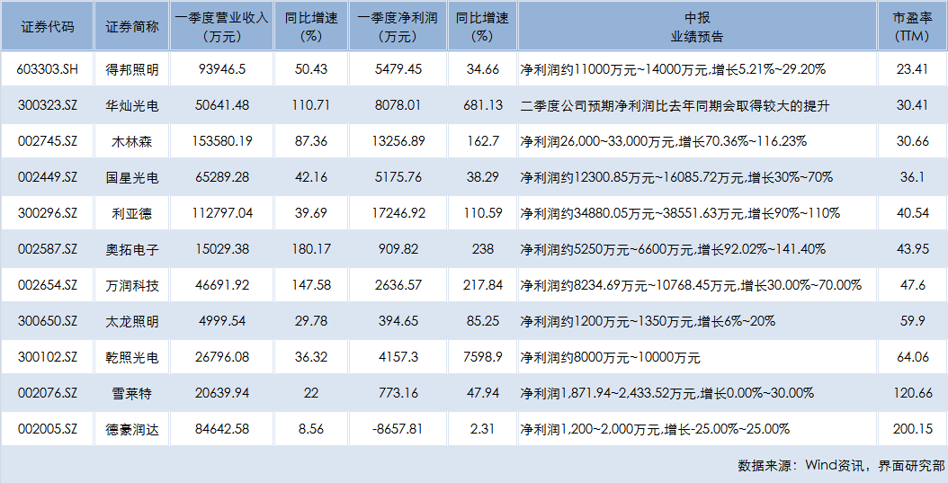948x483 pixels.
Task: Click the P/E value 59.9
Action: click(x=912, y=321)
